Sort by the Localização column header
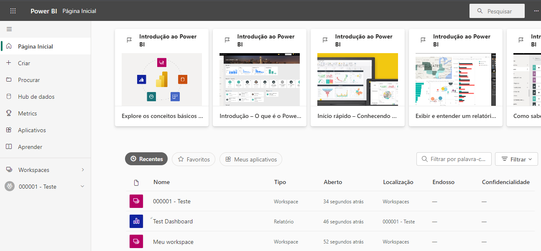This screenshot has height=251, width=541. pyautogui.click(x=398, y=182)
